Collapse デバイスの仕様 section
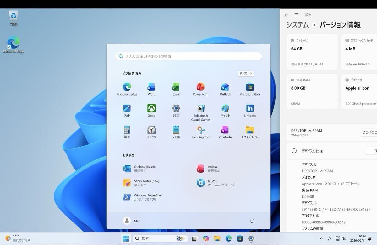This screenshot has height=245, width=377. [x=332, y=151]
